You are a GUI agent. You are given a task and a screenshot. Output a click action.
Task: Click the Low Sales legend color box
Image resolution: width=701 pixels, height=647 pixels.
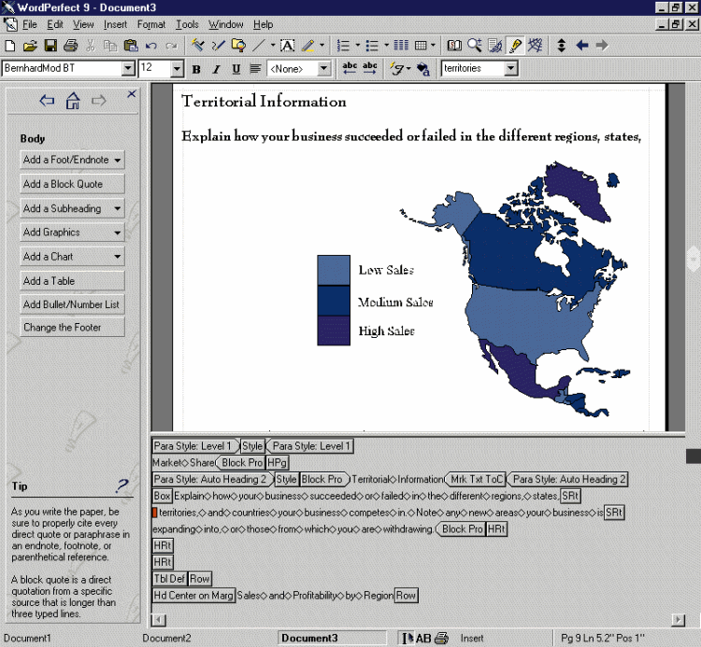[x=334, y=270]
